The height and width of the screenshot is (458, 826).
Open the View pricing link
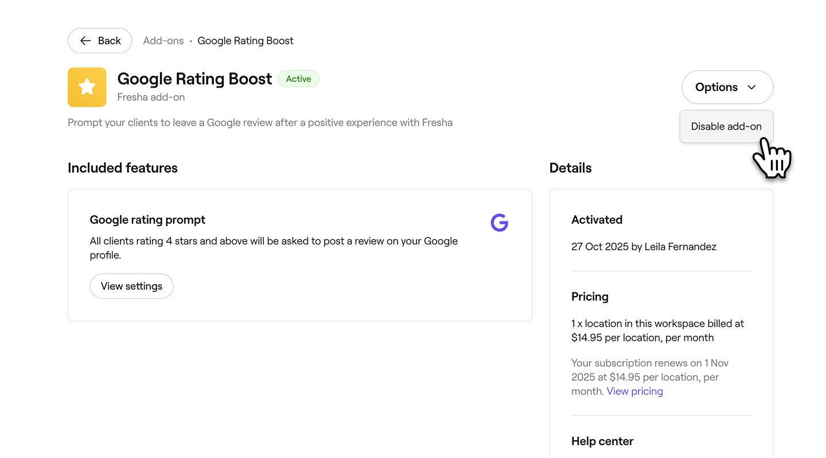coord(634,392)
